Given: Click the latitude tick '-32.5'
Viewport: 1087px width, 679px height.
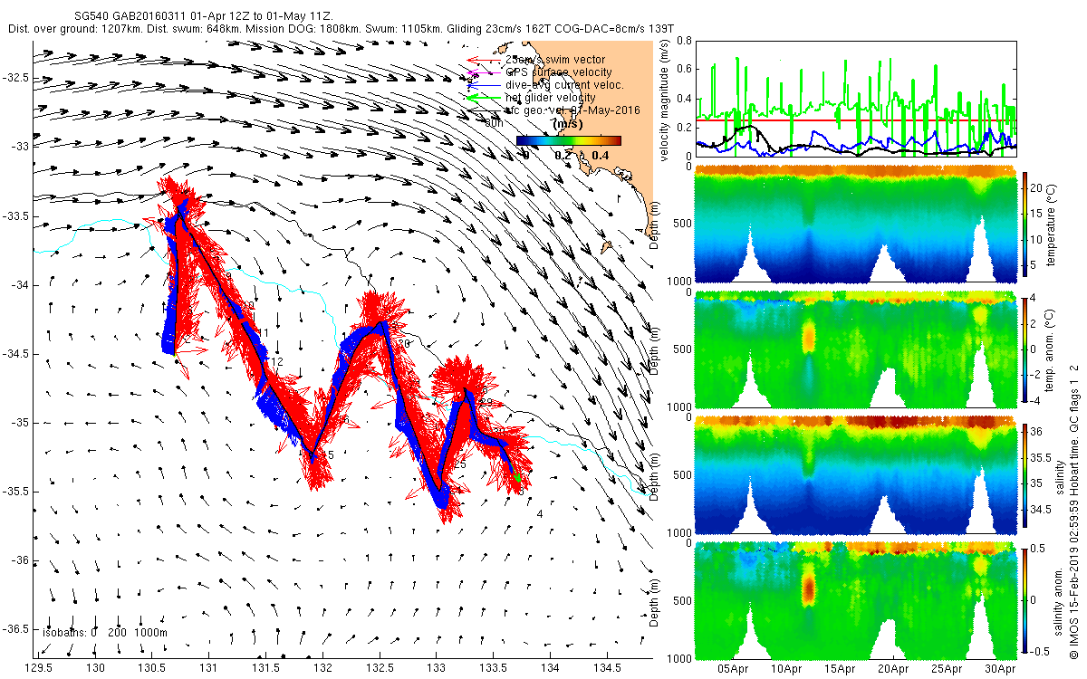Looking at the screenshot, I should [x=15, y=78].
